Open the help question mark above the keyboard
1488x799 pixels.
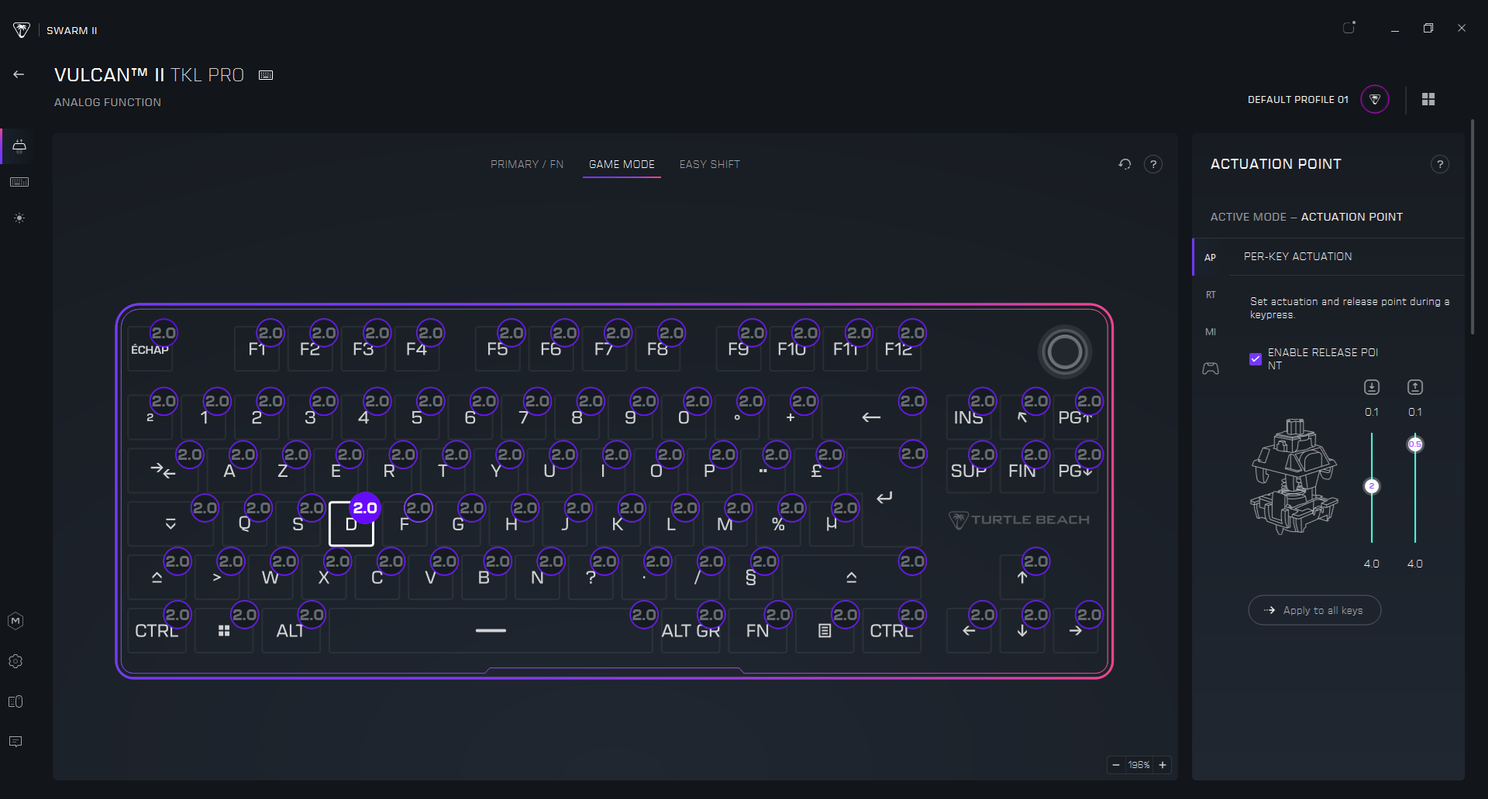click(1153, 164)
